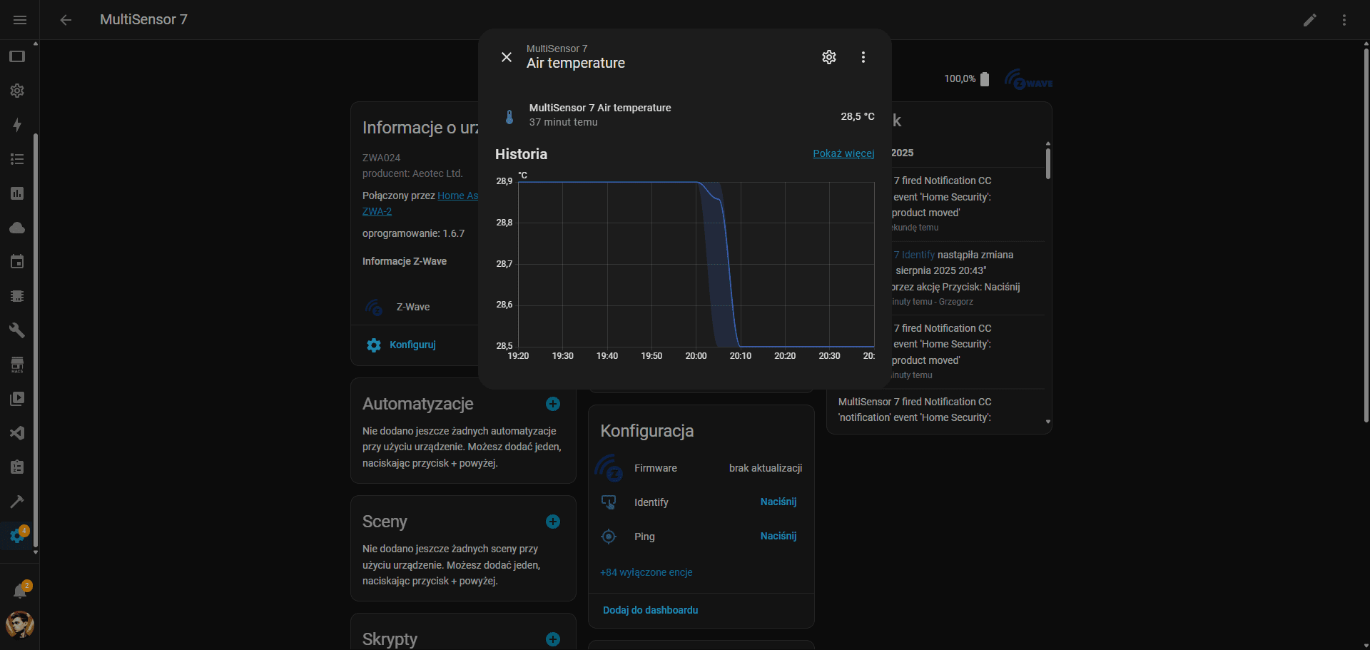Open the notifications bell
Screen dimensions: 1370x650
(x=20, y=591)
